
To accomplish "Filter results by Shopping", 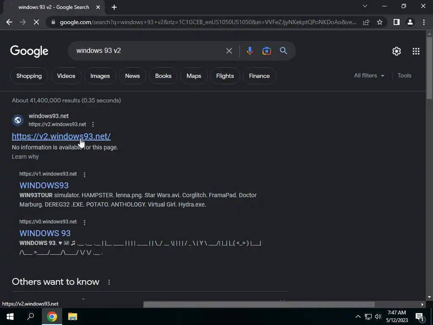I will coord(29,76).
